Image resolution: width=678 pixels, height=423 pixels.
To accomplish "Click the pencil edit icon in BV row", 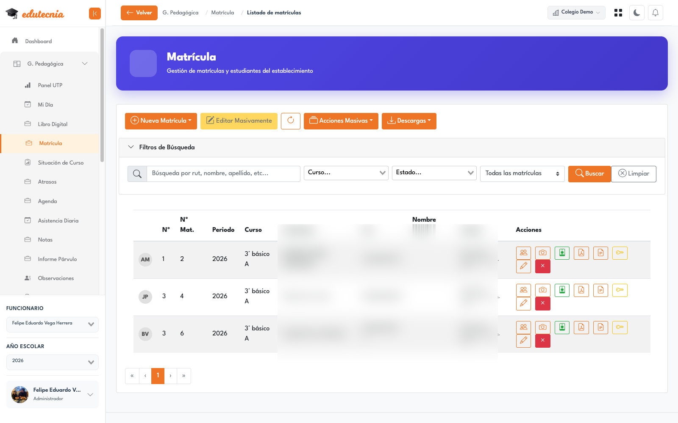I will [523, 341].
